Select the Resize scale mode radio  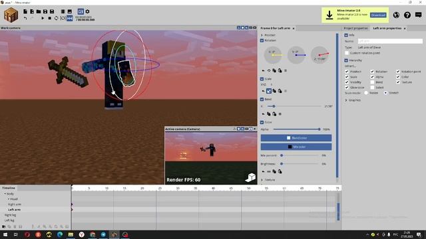pos(366,93)
